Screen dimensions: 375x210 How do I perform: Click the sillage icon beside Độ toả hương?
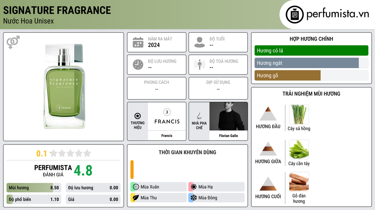[x=200, y=65]
